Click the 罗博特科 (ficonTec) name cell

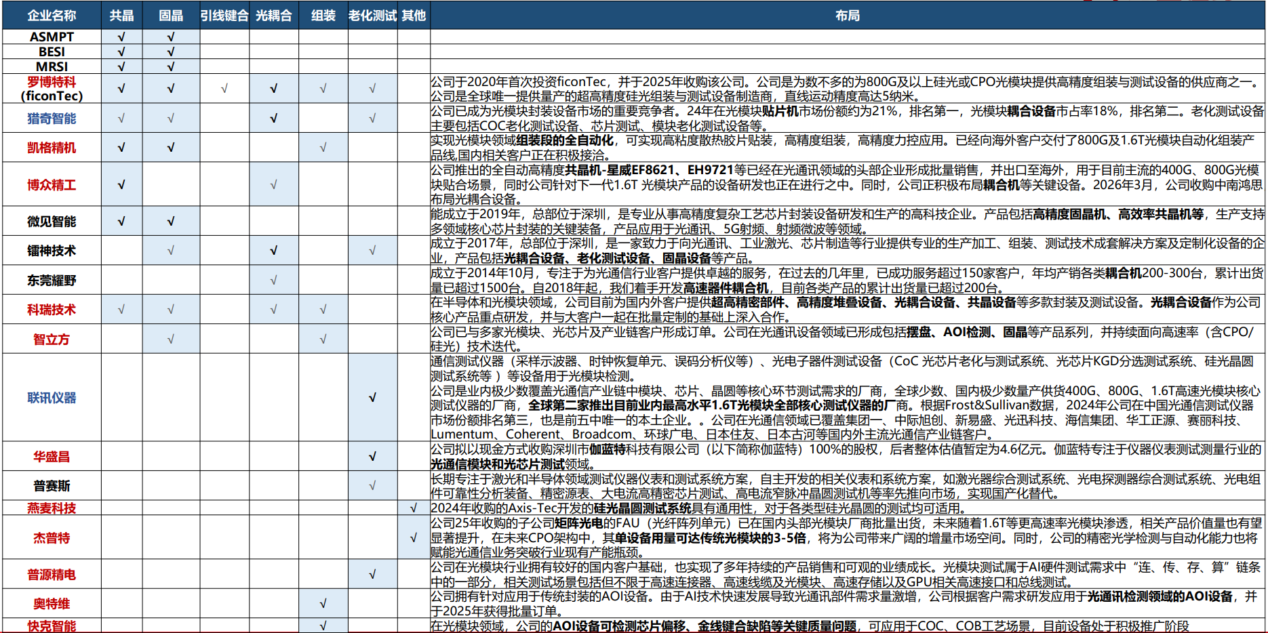[x=52, y=89]
